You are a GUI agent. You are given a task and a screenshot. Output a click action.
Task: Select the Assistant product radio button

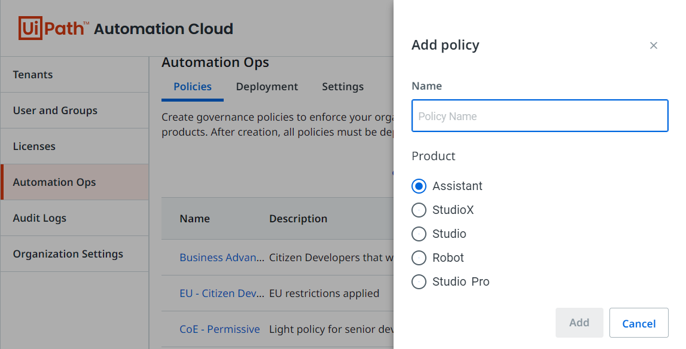tap(419, 186)
